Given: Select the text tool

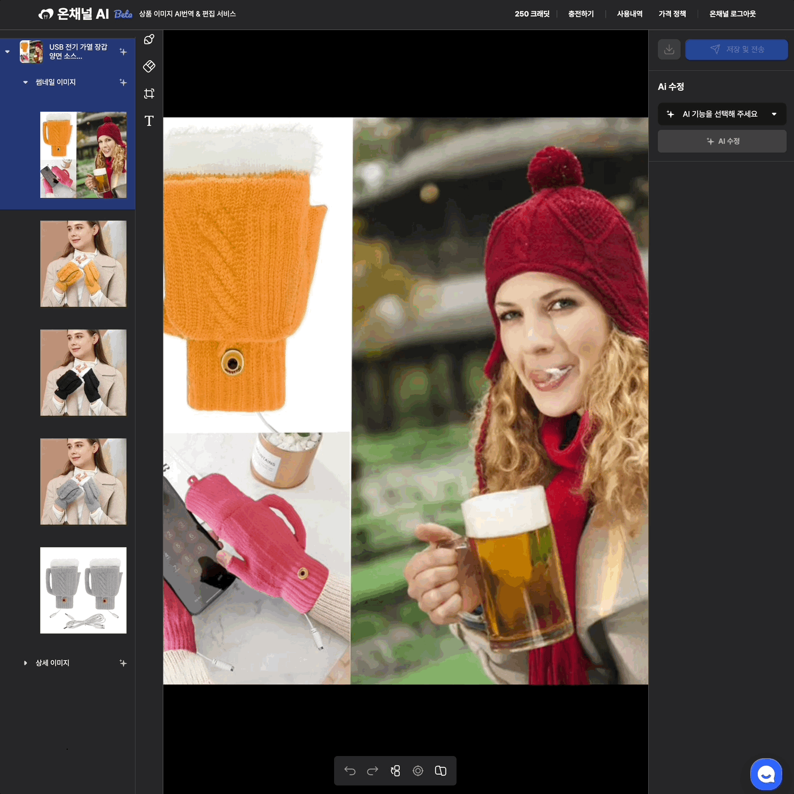Looking at the screenshot, I should tap(149, 121).
